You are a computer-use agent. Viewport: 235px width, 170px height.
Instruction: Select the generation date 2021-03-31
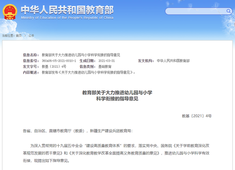(x=107, y=61)
